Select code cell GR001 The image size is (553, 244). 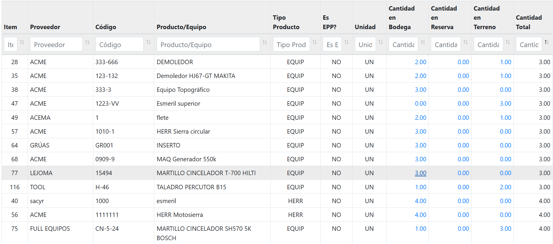click(x=124, y=145)
